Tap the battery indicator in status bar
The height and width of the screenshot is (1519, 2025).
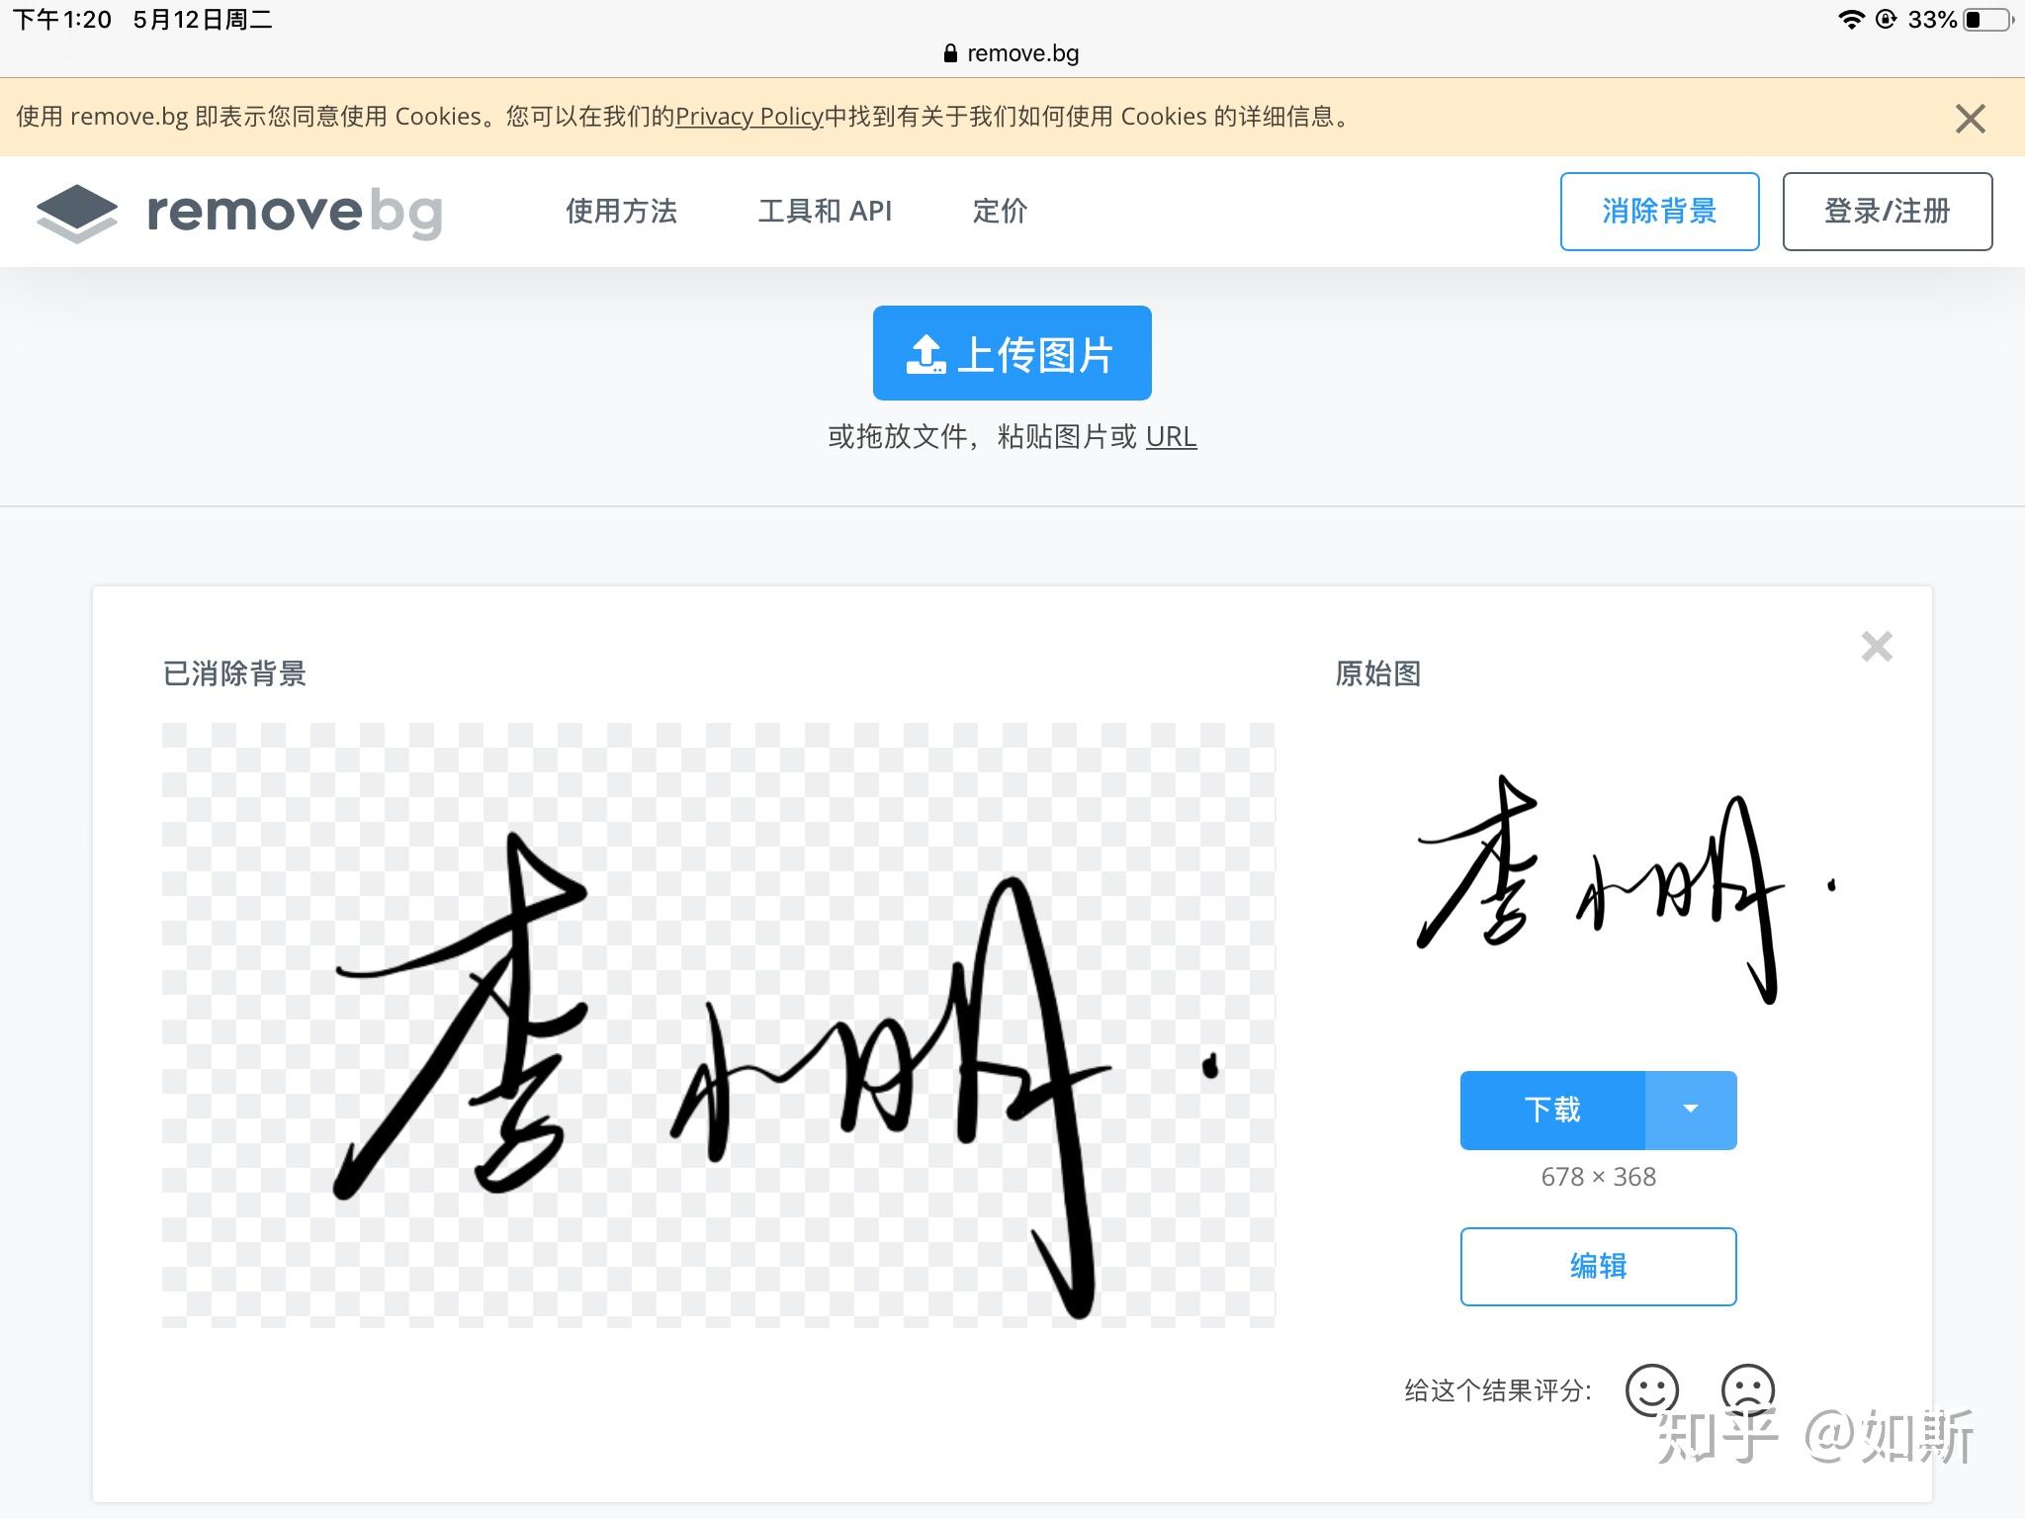point(1987,20)
